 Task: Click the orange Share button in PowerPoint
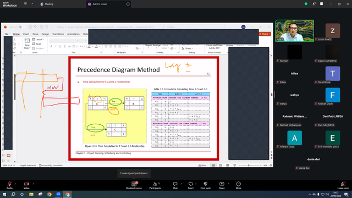pos(265,34)
